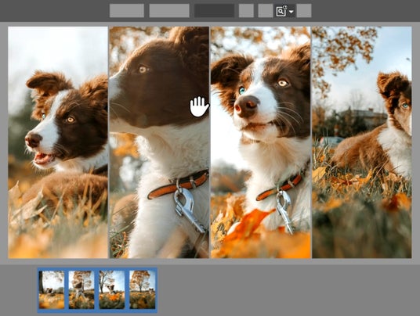420x316 pixels.
Task: Click the first wide toolbar placeholder button
Action: [x=127, y=11]
